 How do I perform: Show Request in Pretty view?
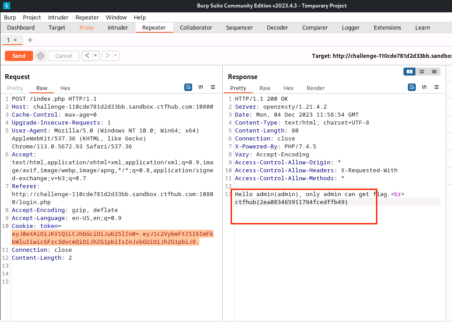tap(15, 88)
